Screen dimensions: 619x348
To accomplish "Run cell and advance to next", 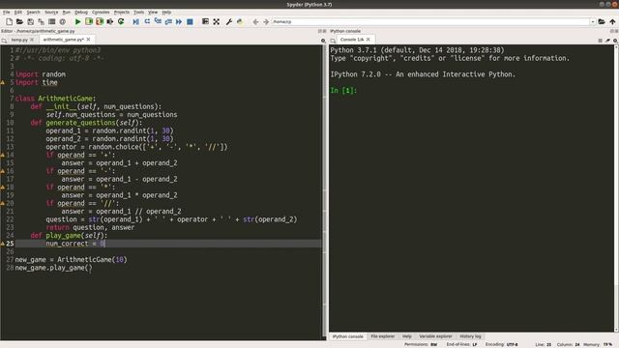I will click(100, 21).
